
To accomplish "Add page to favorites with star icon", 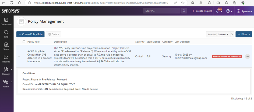I will (183, 3).
